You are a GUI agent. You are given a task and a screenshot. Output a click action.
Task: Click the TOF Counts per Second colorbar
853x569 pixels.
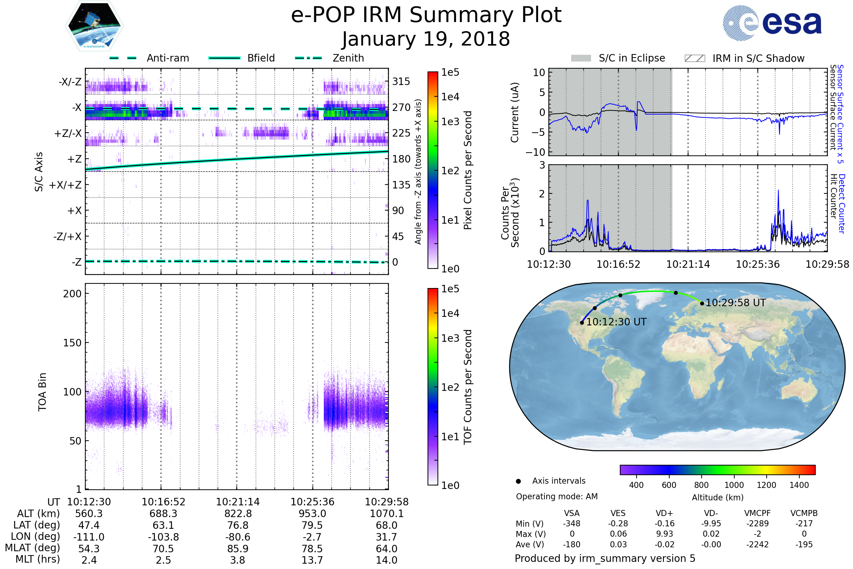pyautogui.click(x=433, y=387)
